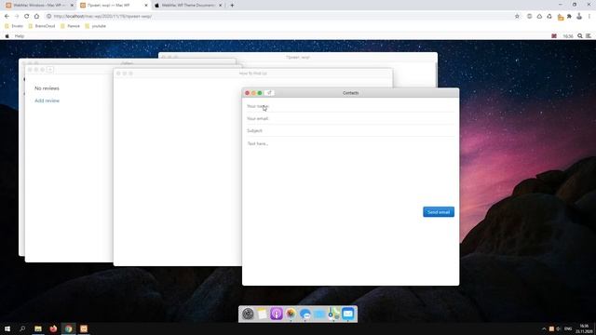Bookmark this page with the star icon
Image resolution: width=596 pixels, height=335 pixels.
pos(517,17)
